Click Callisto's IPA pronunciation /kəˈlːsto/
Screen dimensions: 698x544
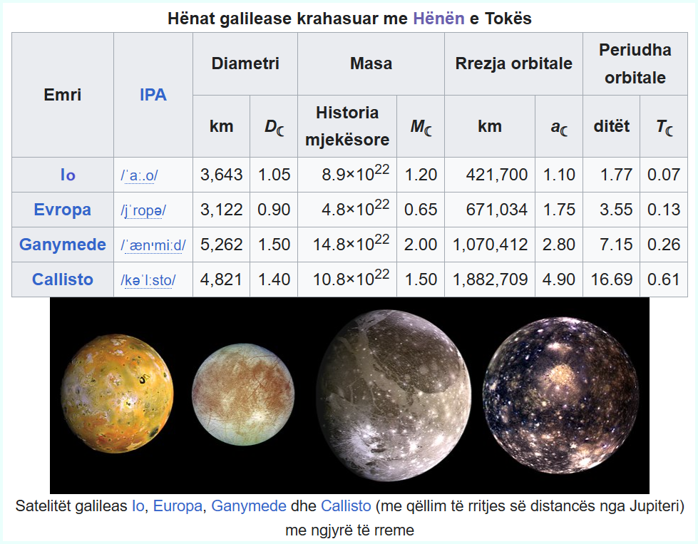148,280
